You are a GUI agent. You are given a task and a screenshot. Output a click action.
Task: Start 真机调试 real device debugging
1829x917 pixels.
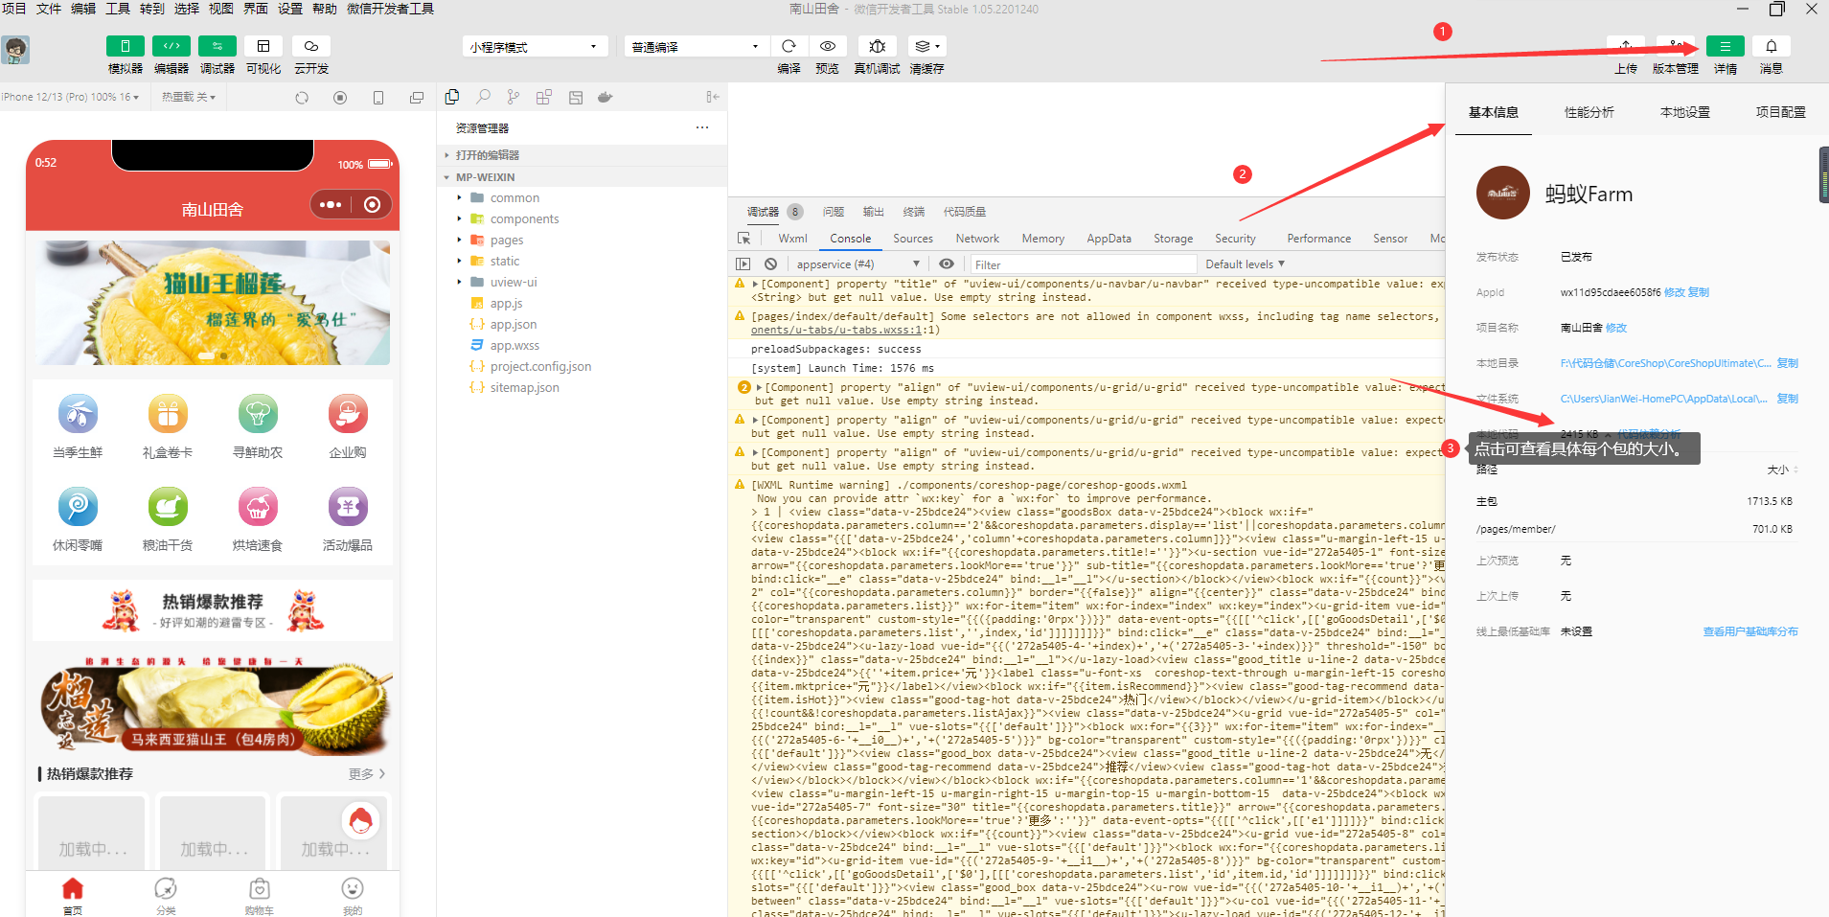point(877,46)
